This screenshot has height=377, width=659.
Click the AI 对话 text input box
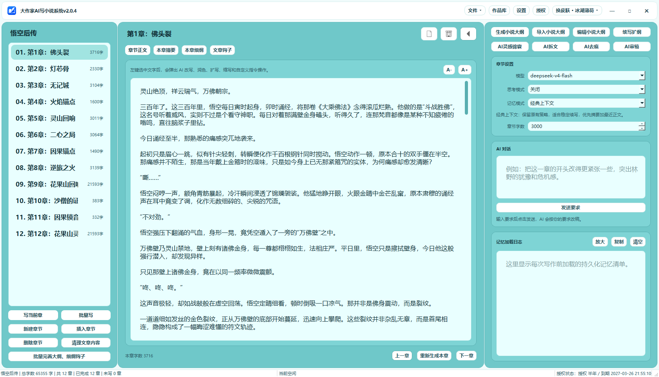571,177
